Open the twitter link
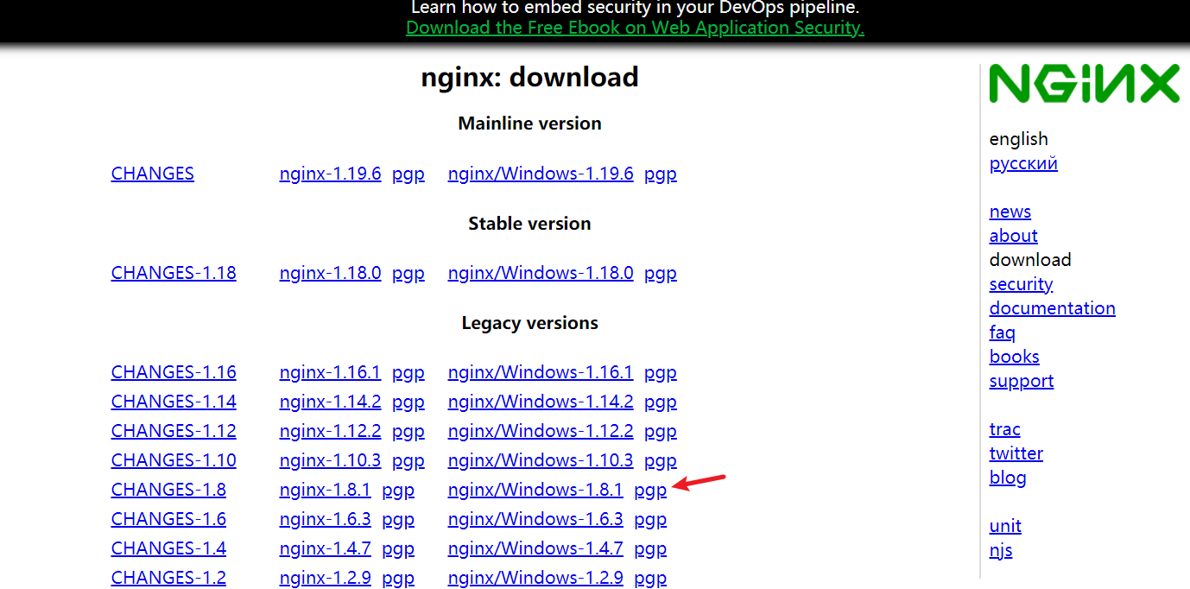Image resolution: width=1190 pixels, height=589 pixels. click(x=1016, y=453)
